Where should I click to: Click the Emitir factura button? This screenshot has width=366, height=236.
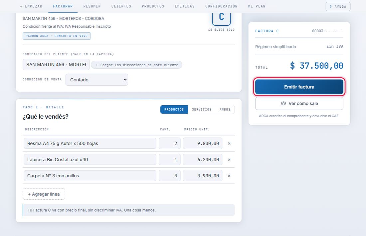pos(299,87)
